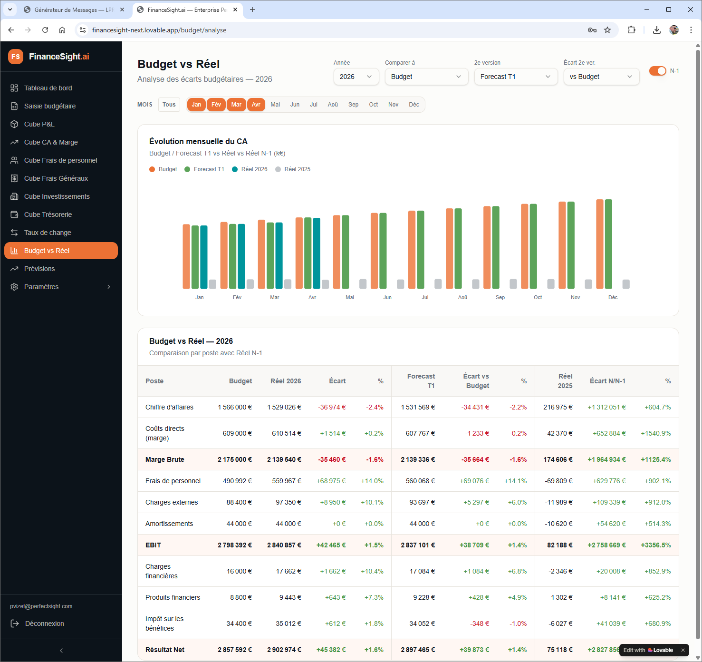The width and height of the screenshot is (702, 662).
Task: Click the Paramètres gear icon
Action: click(x=14, y=287)
